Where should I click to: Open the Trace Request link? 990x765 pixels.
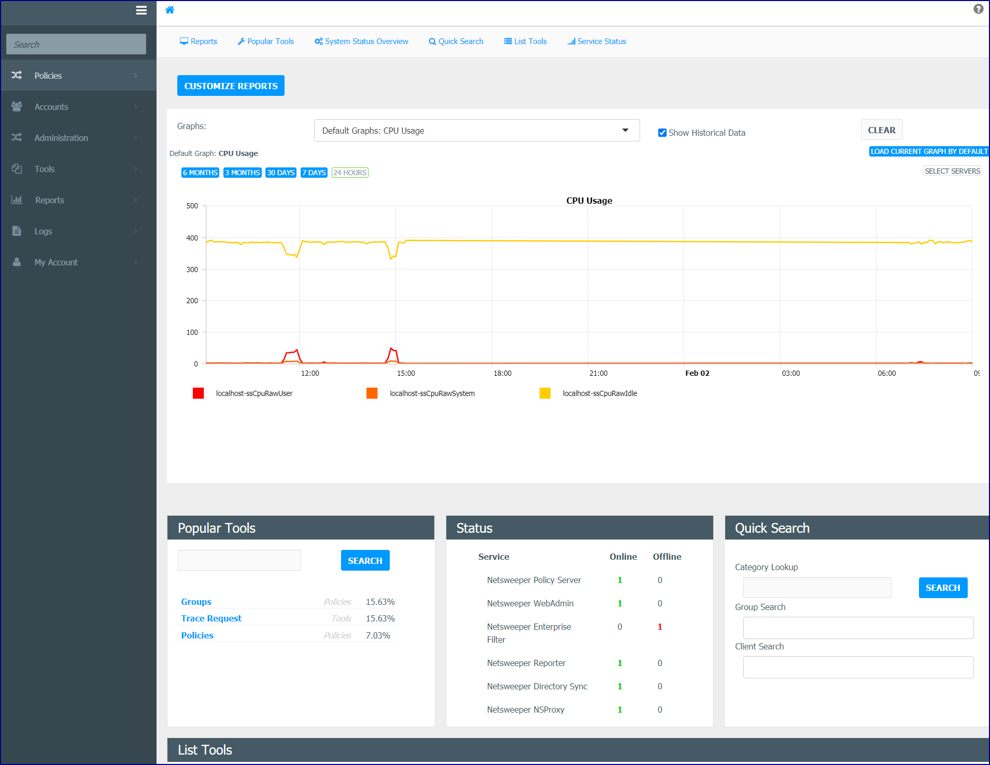click(211, 618)
